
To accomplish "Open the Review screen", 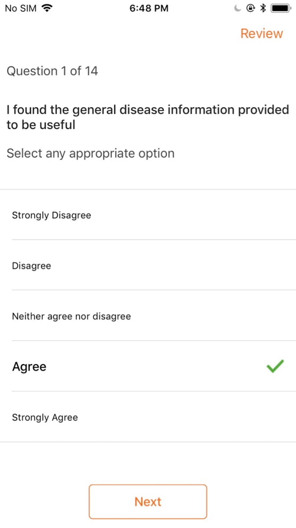I will [262, 33].
